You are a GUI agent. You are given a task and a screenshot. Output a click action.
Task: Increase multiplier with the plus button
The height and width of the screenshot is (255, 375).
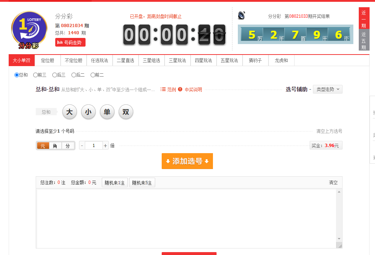[105, 146]
